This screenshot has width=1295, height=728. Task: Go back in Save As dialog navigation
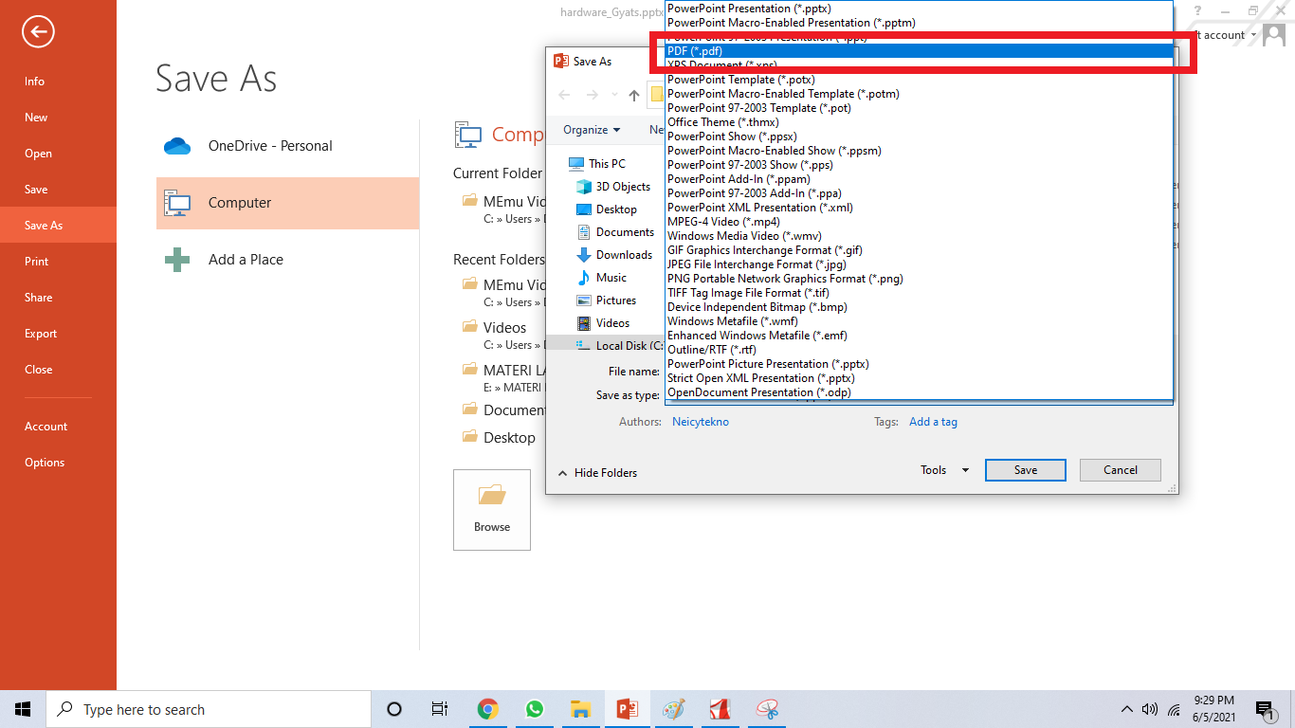point(565,95)
